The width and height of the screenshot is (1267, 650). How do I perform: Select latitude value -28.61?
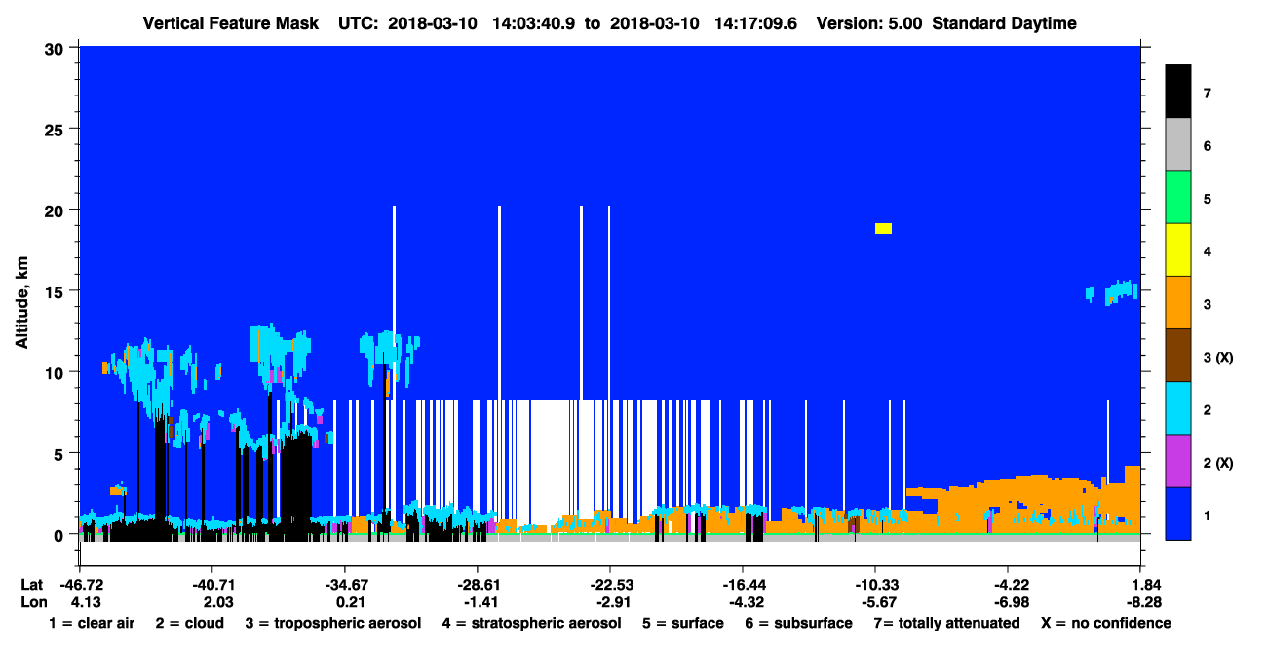477,585
